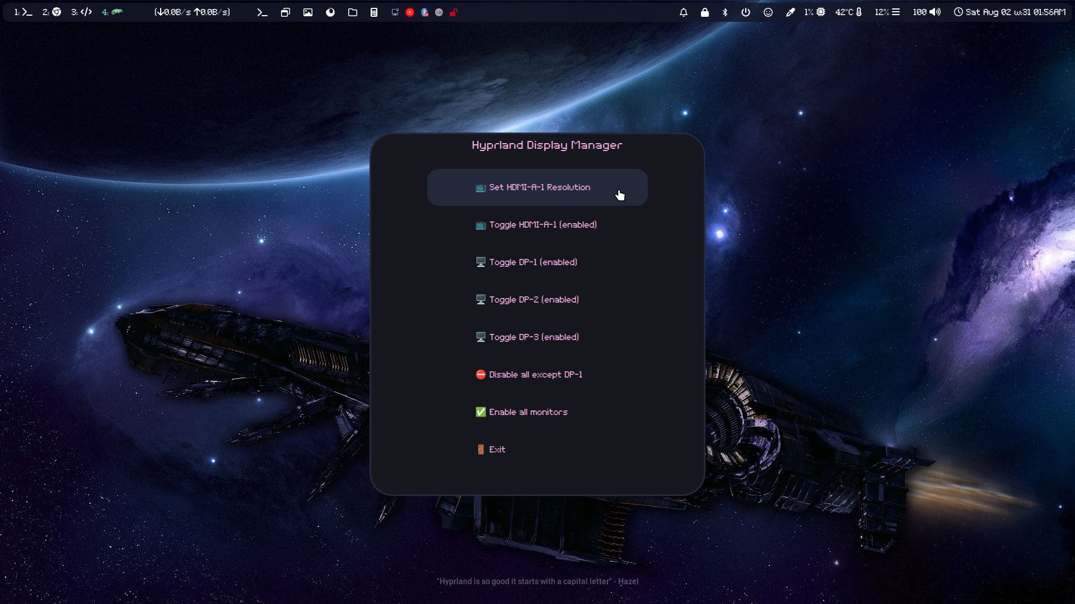The image size is (1075, 604).
Task: Activate the color picker eyedropper icon
Action: 790,12
